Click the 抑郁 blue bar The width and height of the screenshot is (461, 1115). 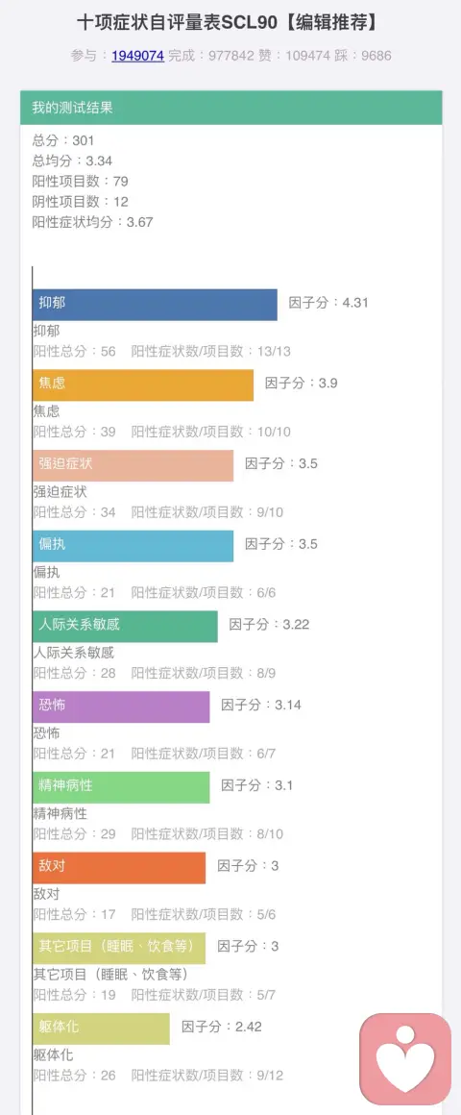coord(155,305)
